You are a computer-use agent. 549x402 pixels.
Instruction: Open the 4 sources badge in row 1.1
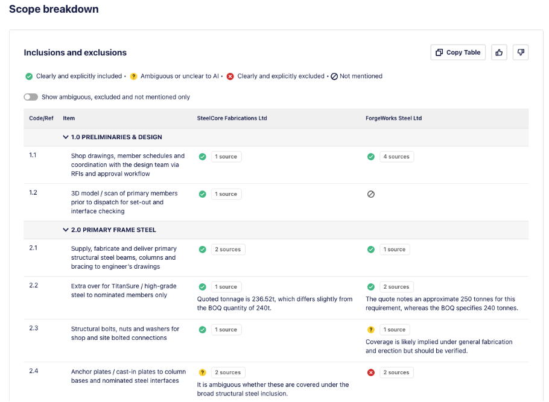point(396,157)
